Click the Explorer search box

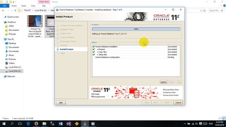(x=216, y=11)
